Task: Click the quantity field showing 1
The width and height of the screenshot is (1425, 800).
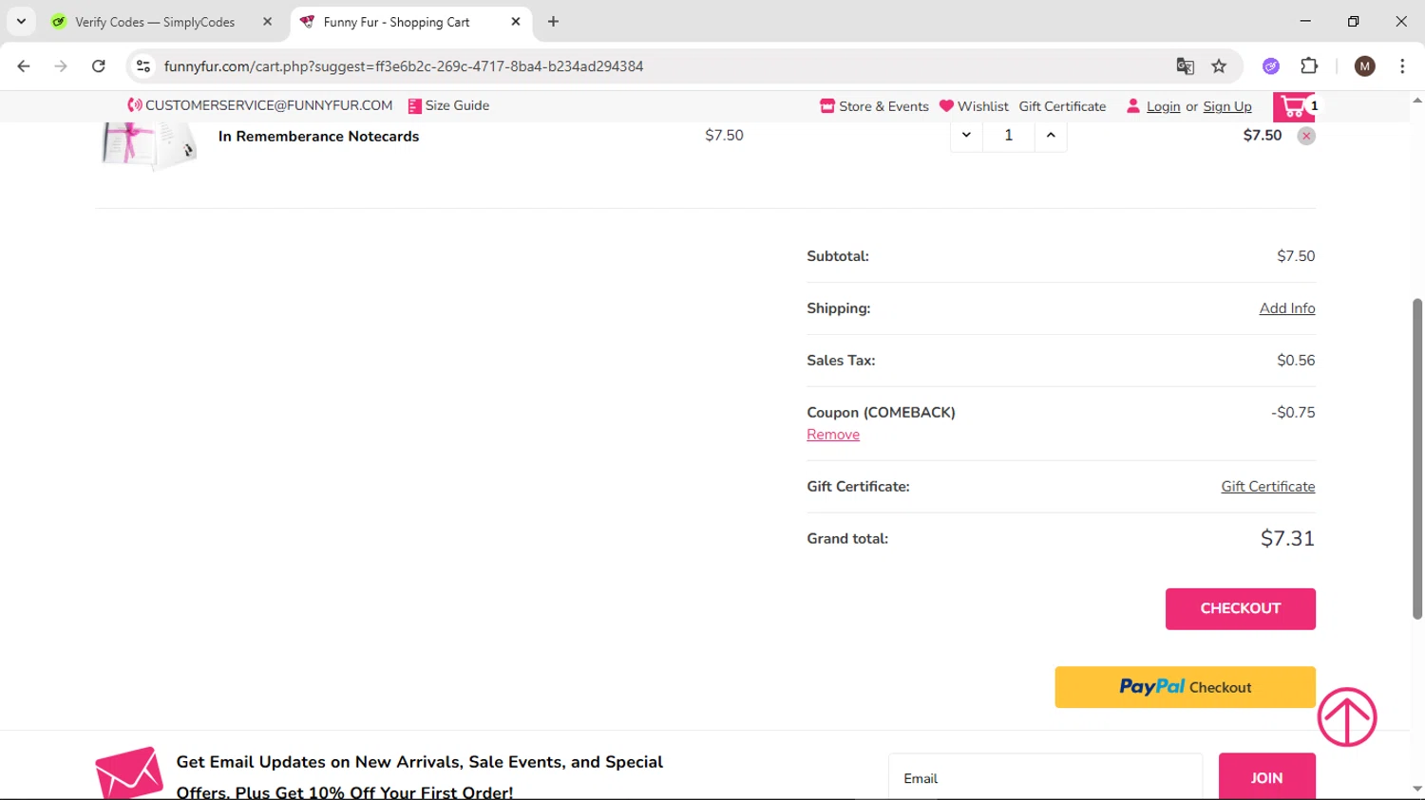Action: coord(1008,135)
